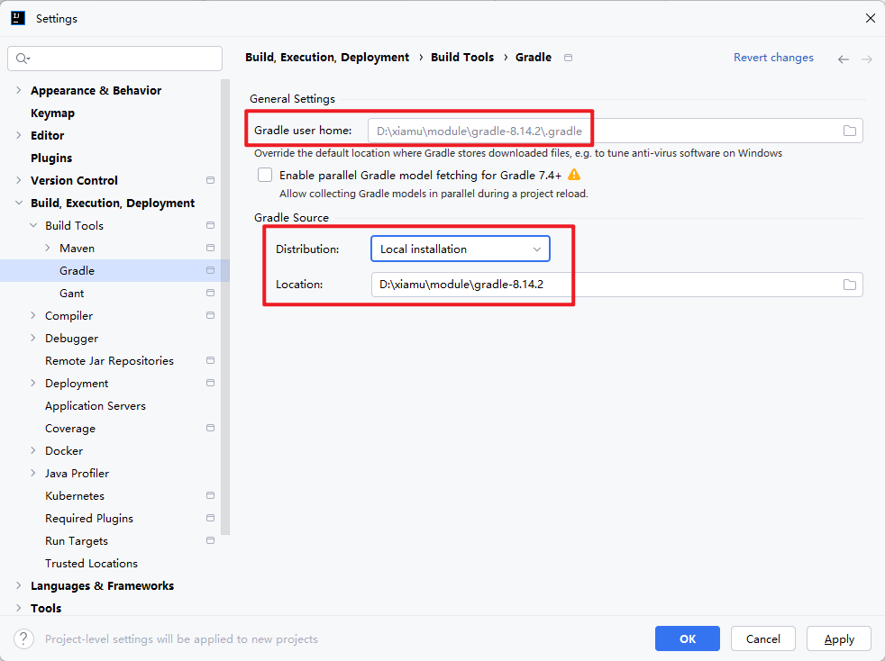885x661 pixels.
Task: Click project-level icon on Run Targets row
Action: coord(211,541)
